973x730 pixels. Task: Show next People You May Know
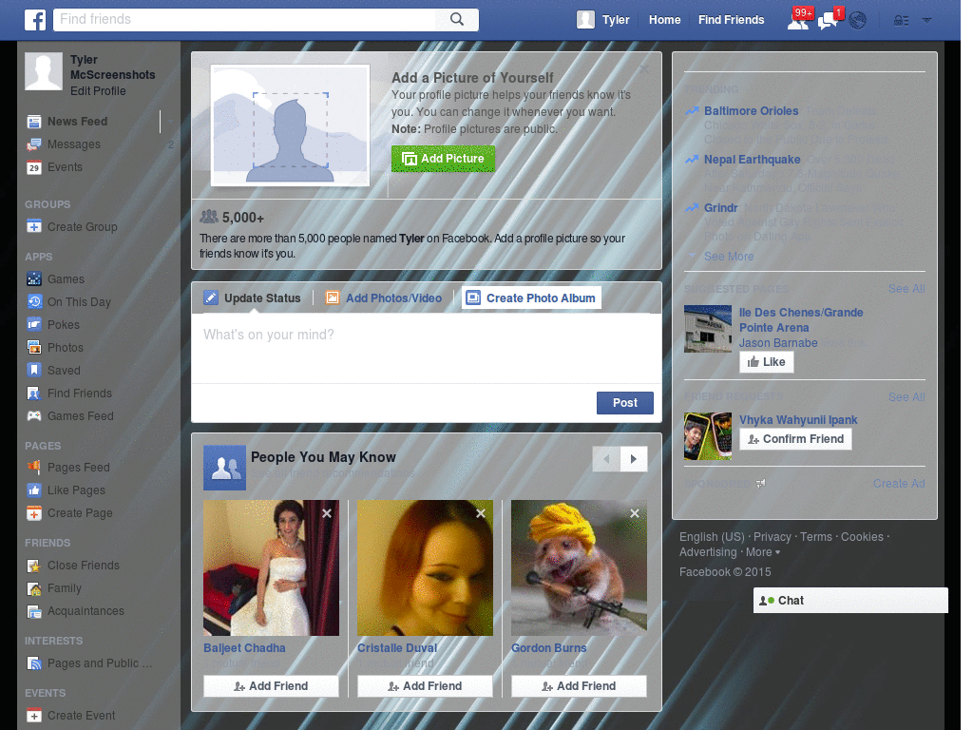[634, 459]
